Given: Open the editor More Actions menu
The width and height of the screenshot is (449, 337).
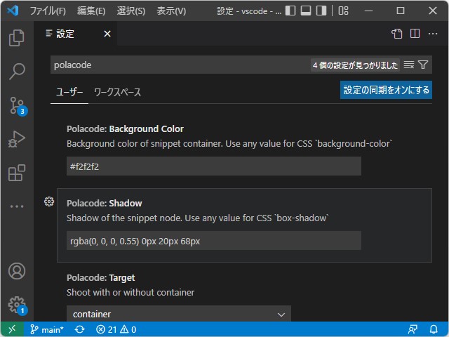Looking at the screenshot, I should pyautogui.click(x=433, y=34).
